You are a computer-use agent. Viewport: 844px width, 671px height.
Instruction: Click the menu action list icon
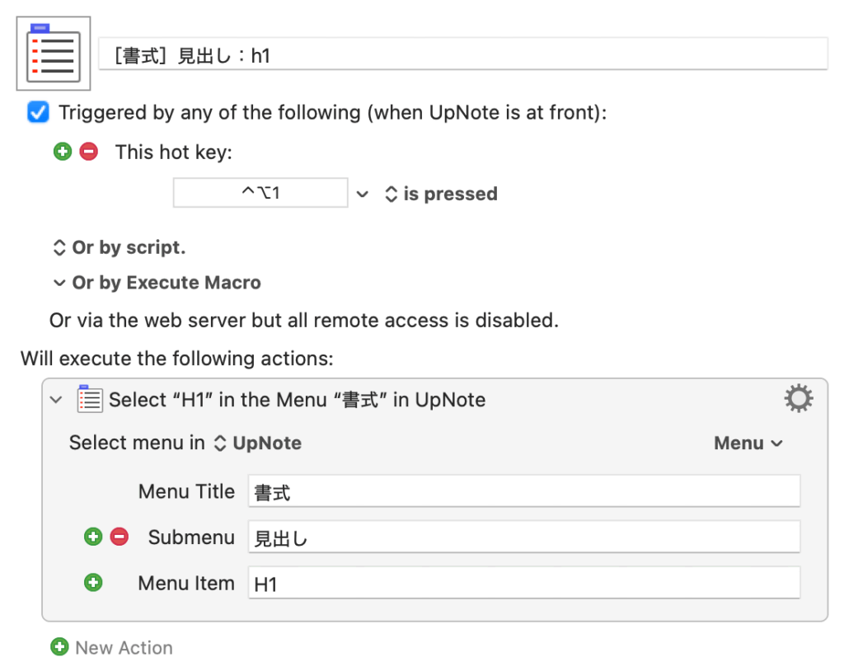click(x=89, y=400)
